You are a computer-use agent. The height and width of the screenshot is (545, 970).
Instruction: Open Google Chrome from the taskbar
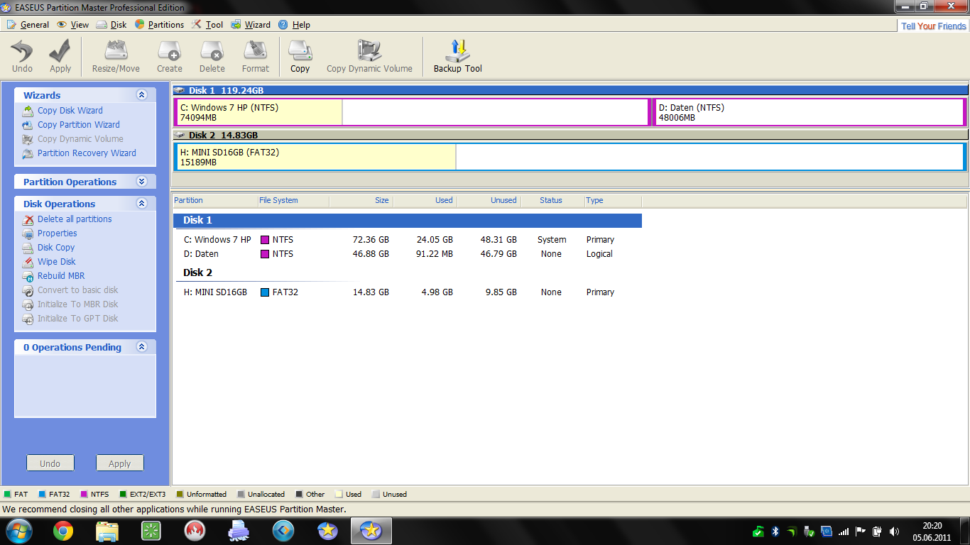pyautogui.click(x=63, y=531)
